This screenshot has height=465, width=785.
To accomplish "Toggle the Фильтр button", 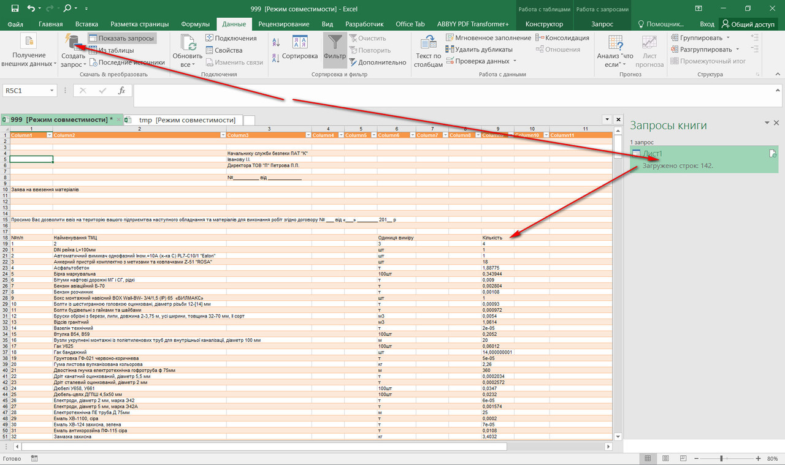I will 335,49.
